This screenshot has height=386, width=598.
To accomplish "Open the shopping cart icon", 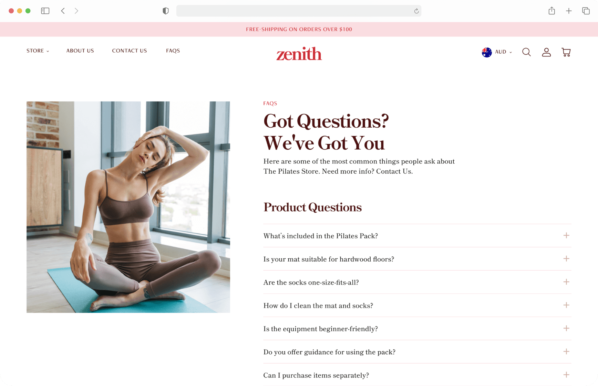I will [566, 52].
